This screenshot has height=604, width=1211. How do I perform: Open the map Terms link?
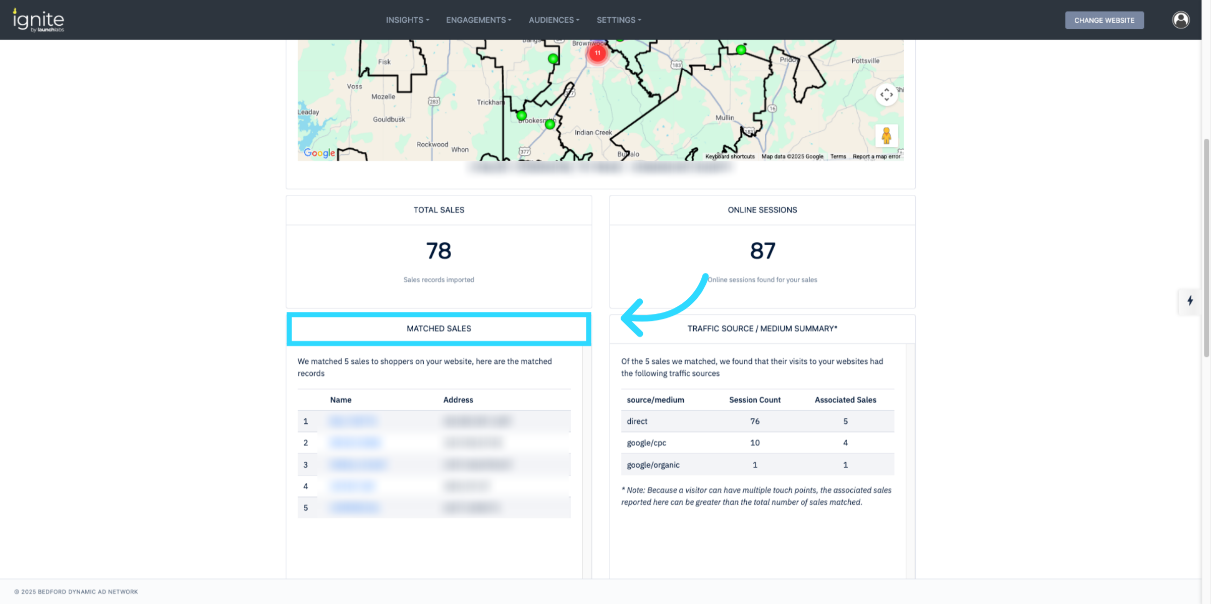coord(838,156)
